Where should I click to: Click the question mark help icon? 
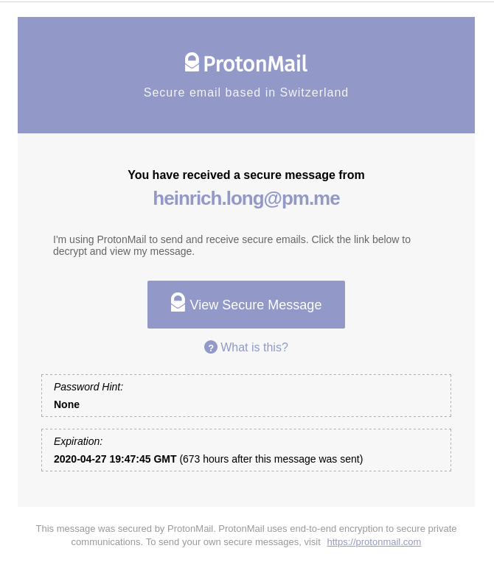click(211, 348)
